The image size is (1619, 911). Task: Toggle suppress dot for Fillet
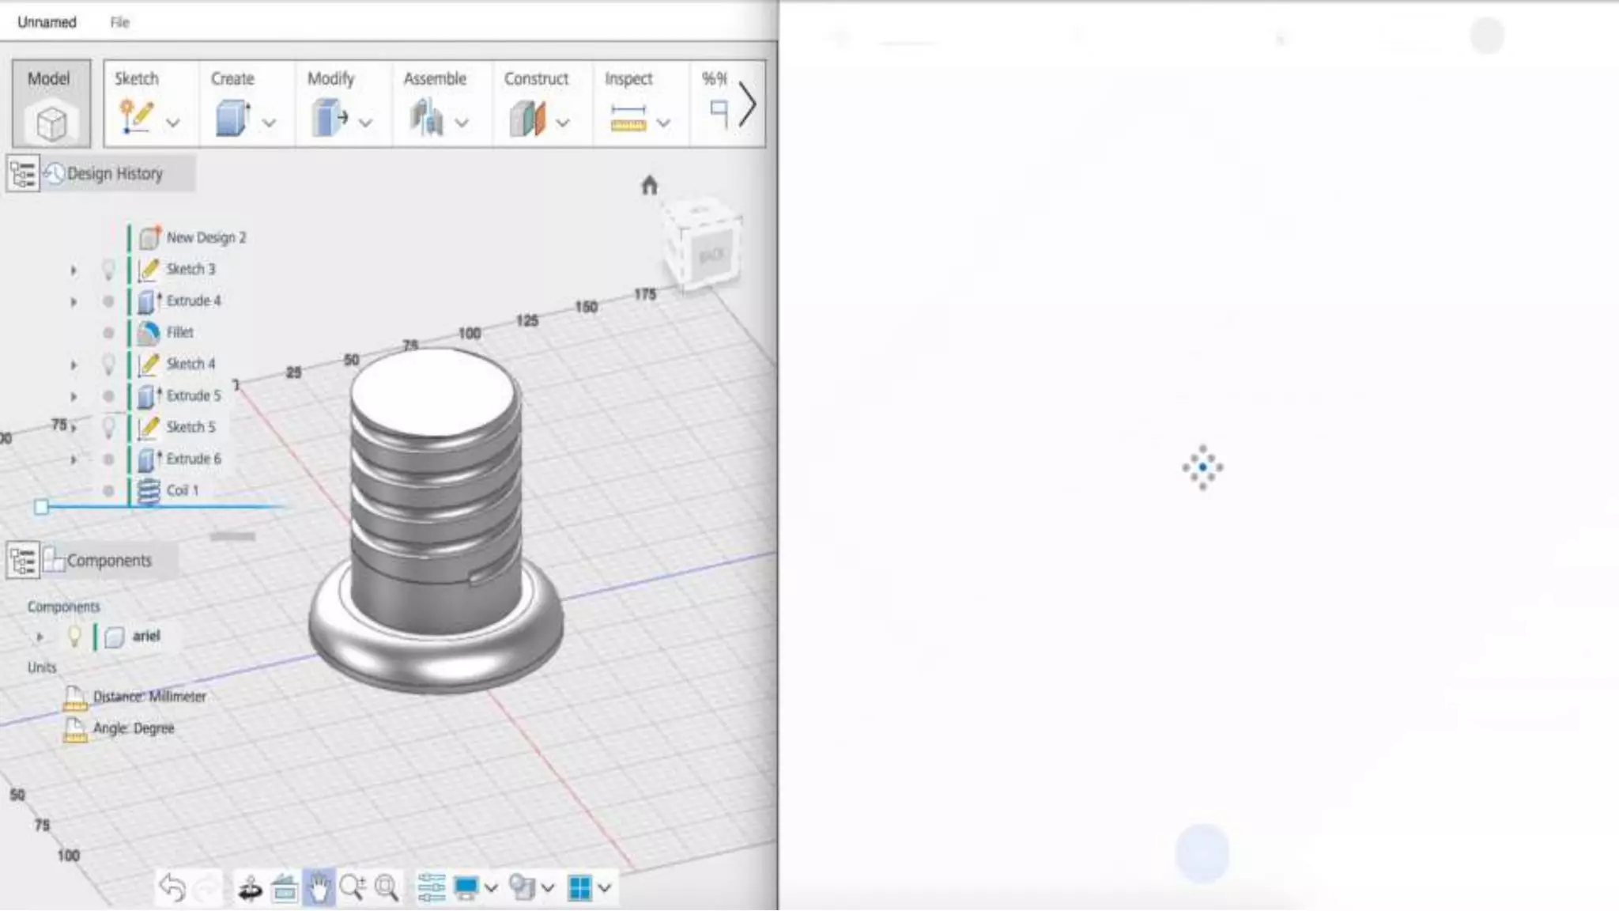coord(108,333)
